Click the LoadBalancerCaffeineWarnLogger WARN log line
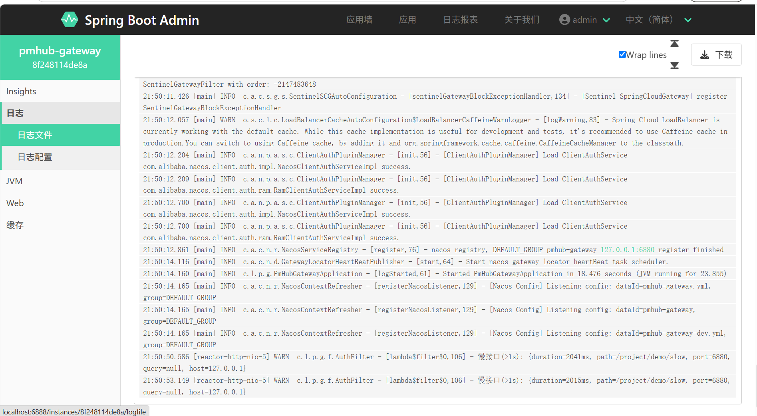The height and width of the screenshot is (416, 757). (x=437, y=131)
